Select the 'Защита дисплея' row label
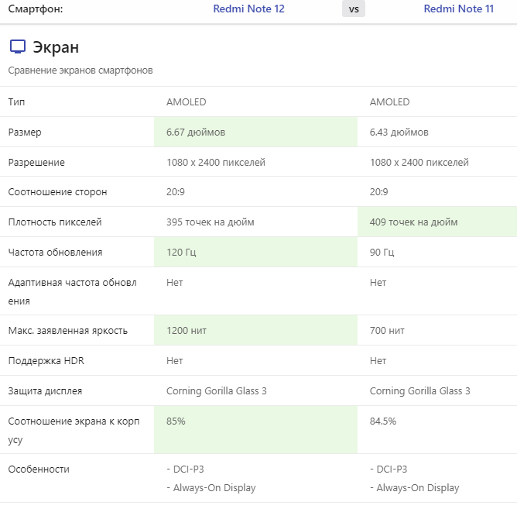 pos(45,391)
